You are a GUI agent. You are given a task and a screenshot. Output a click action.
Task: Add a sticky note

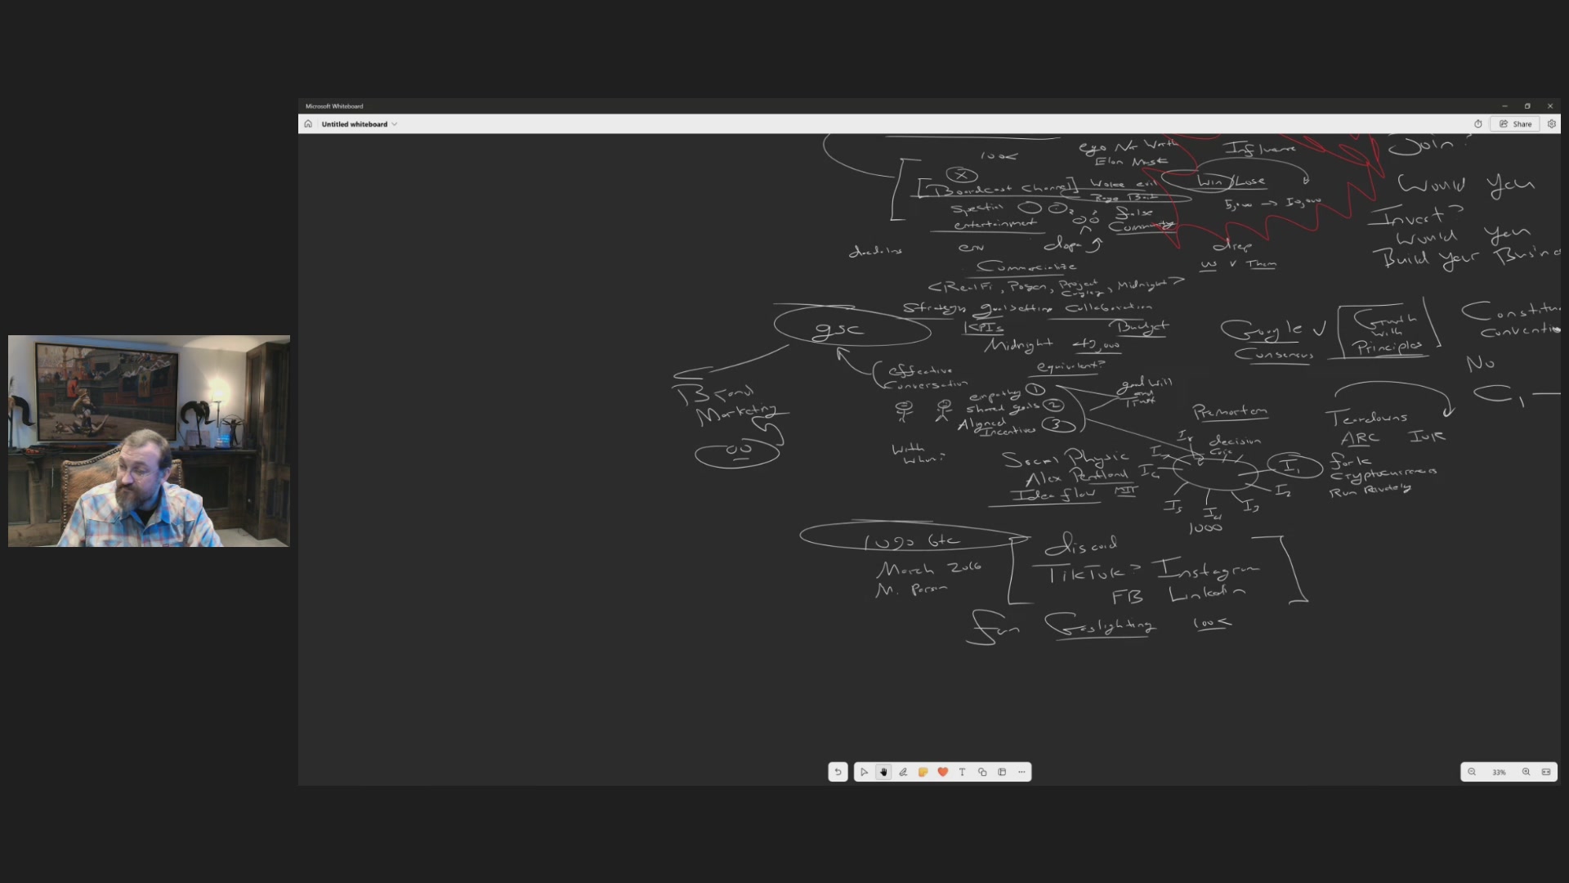coord(923,772)
